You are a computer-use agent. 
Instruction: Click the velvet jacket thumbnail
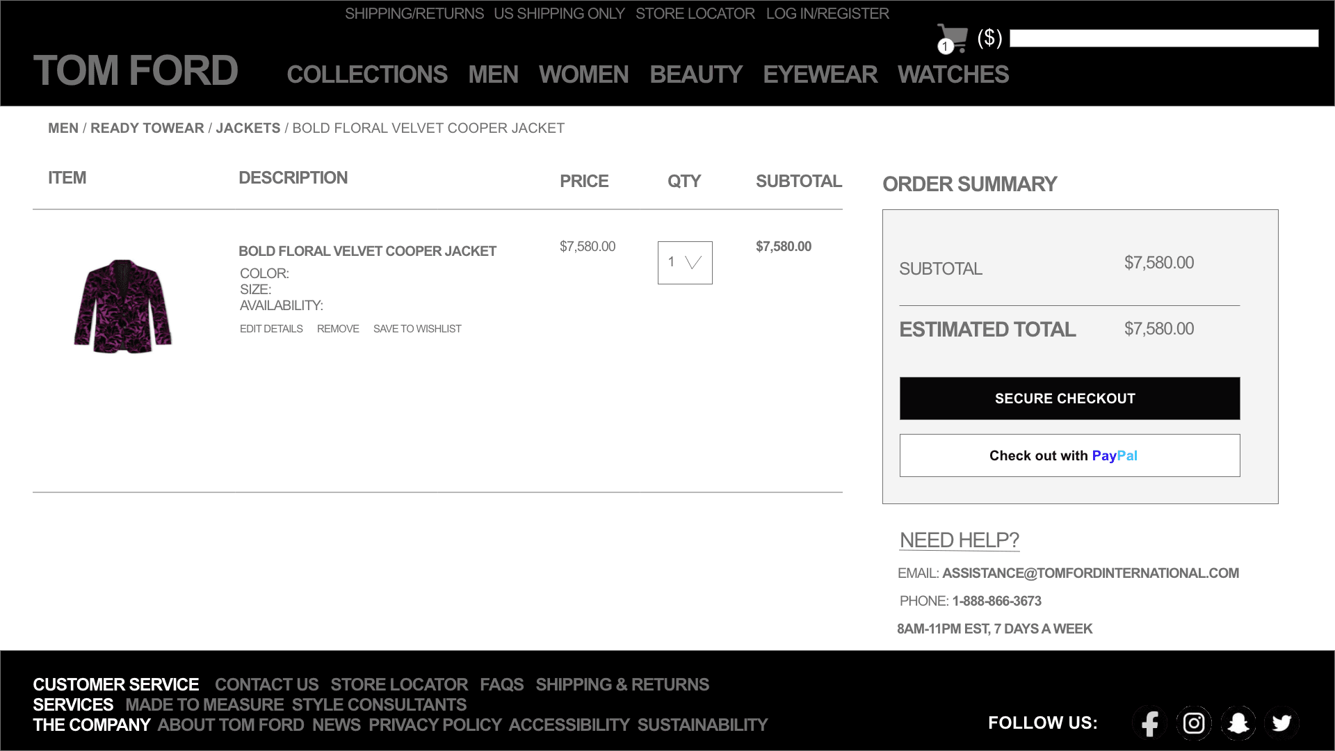(x=123, y=306)
